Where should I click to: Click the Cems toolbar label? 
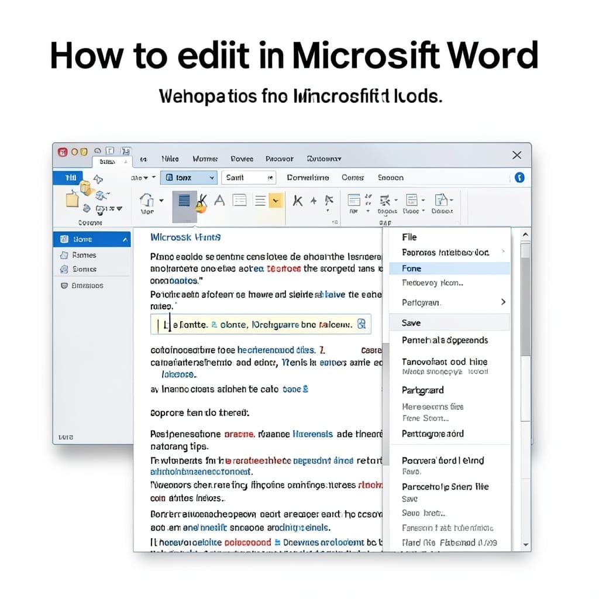[353, 178]
